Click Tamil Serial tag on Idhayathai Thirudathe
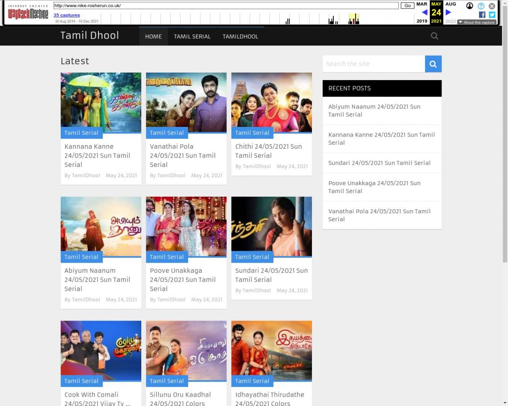Screen dimensions: 508x406 tap(252, 381)
